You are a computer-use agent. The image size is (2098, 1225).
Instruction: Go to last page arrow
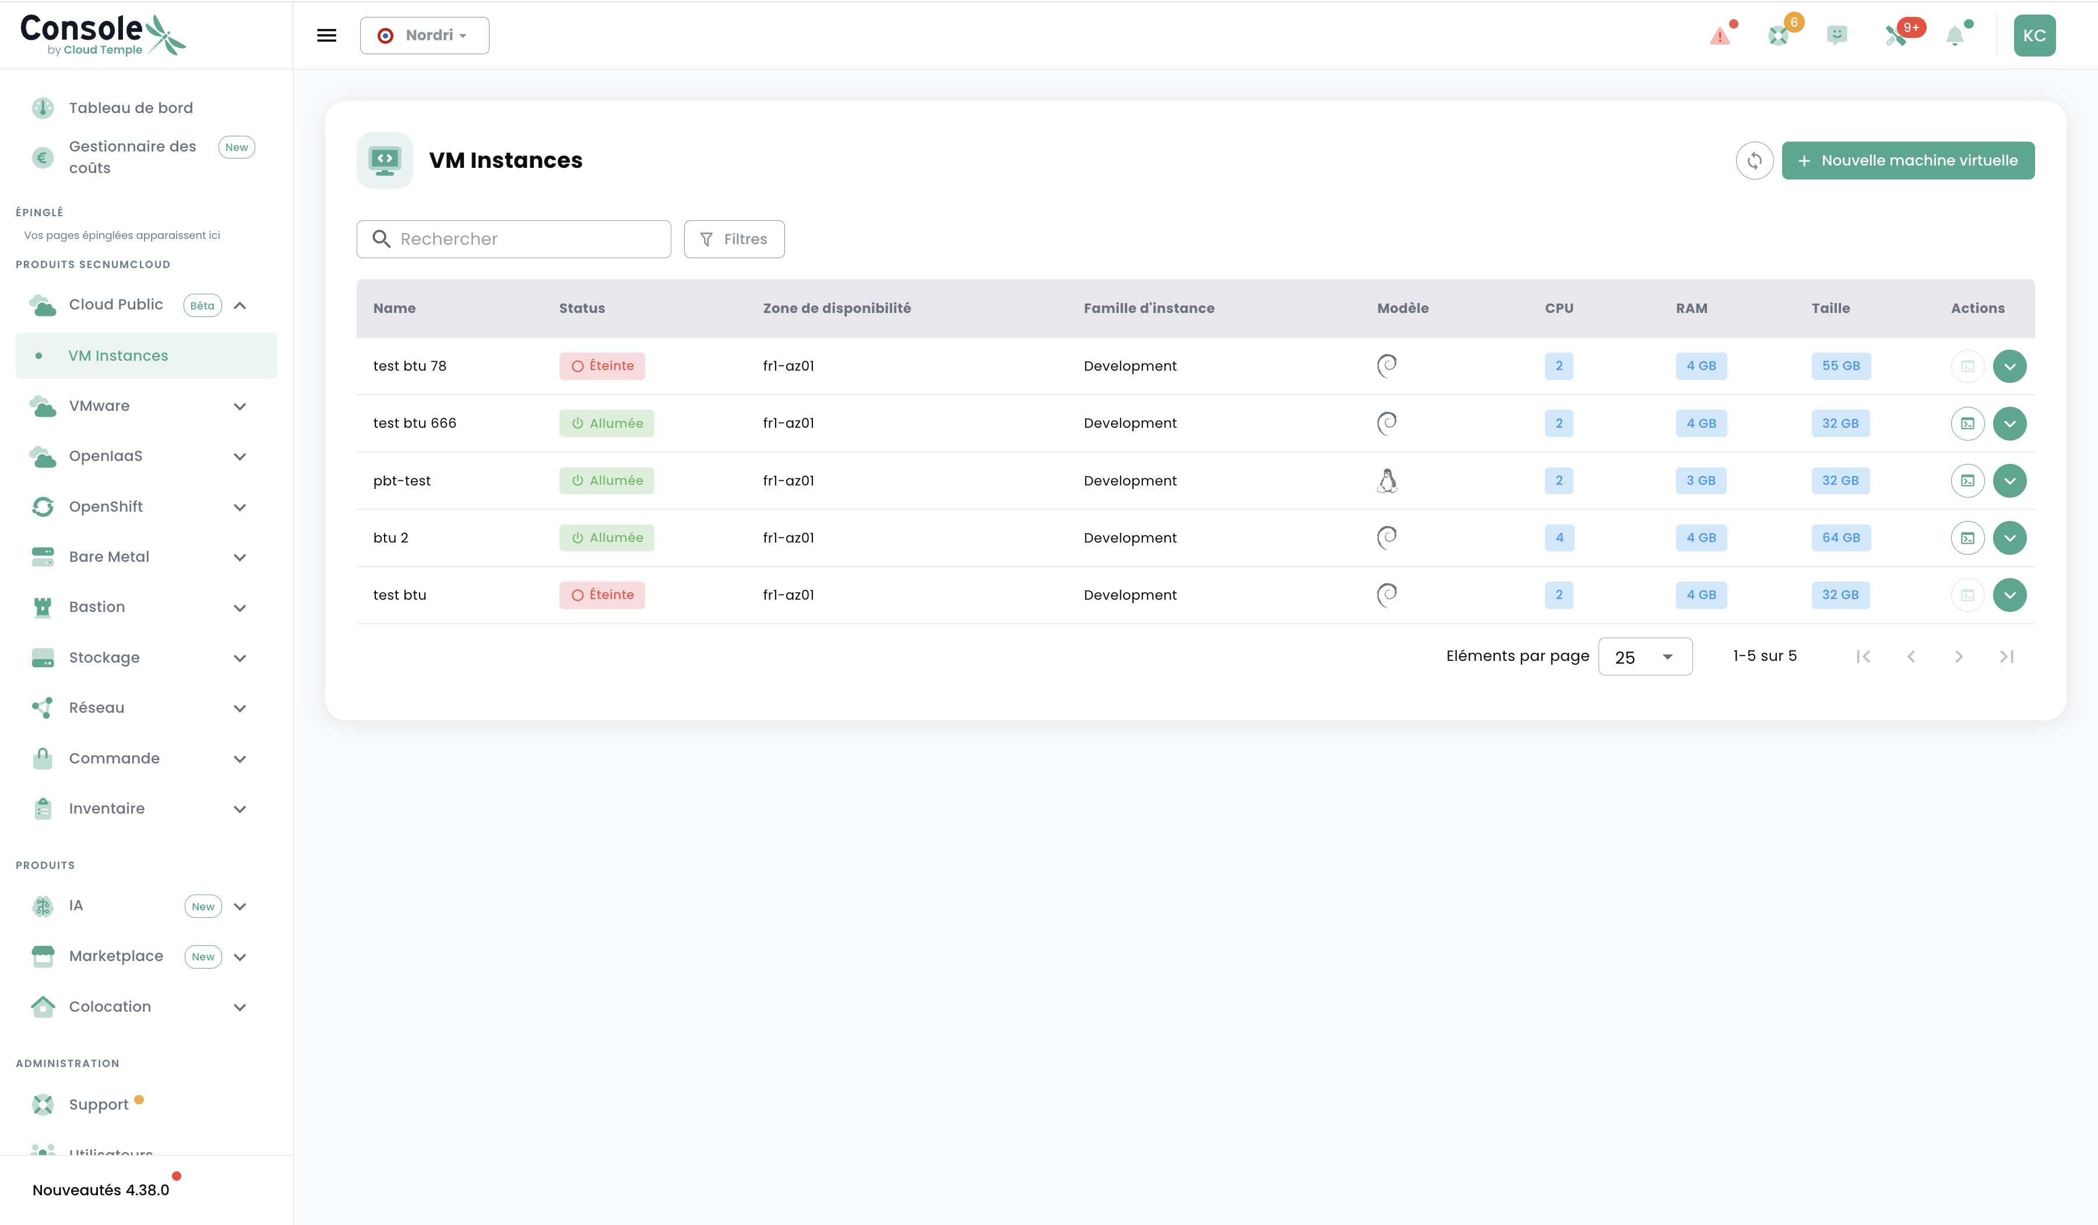tap(2007, 657)
